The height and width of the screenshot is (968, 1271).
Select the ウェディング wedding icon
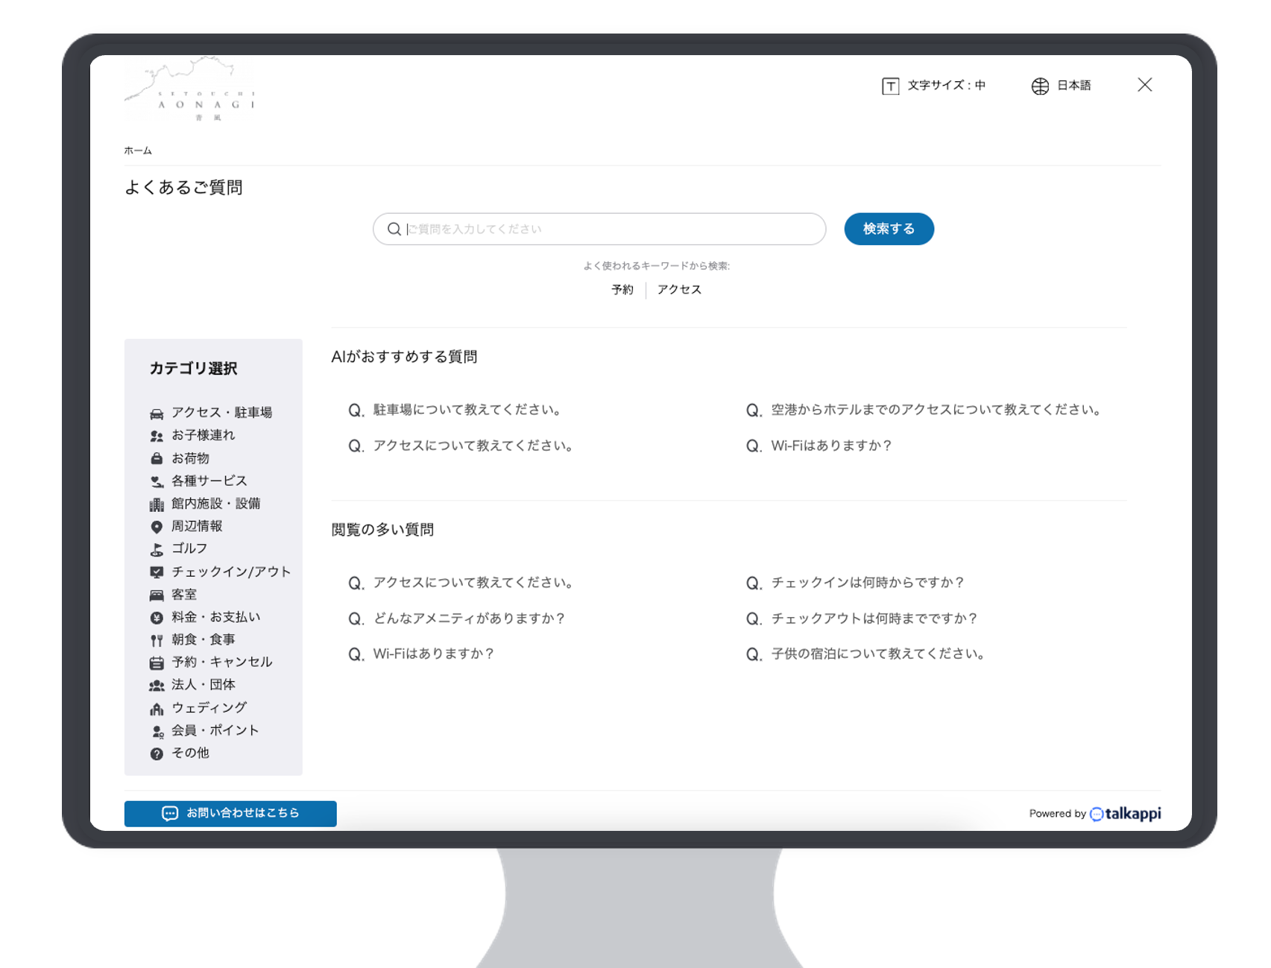point(157,707)
